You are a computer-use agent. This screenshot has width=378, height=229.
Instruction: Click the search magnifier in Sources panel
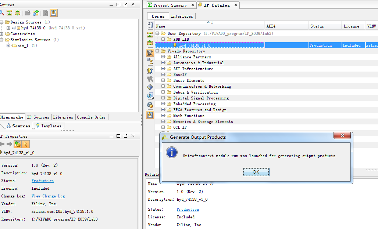click(2, 13)
